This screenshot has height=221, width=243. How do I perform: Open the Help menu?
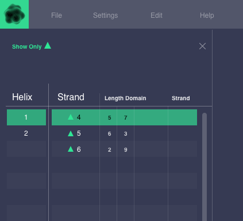point(207,15)
